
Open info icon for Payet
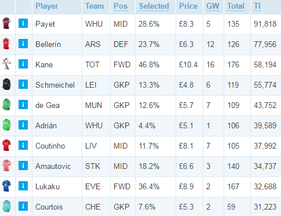(23, 23)
